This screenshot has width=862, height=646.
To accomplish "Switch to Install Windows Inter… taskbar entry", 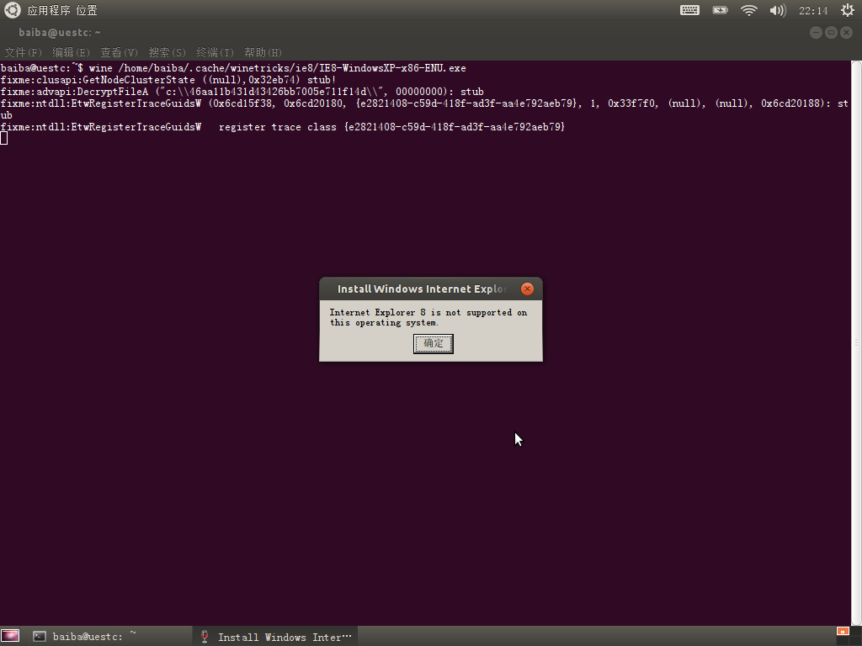I will 275,637.
